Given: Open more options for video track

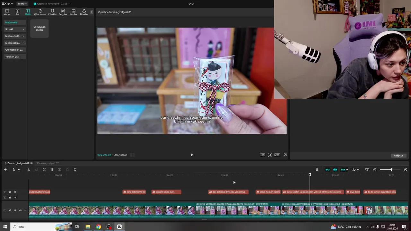Looking at the screenshot, I should pyautogui.click(x=25, y=210).
